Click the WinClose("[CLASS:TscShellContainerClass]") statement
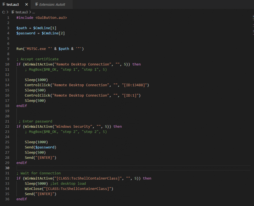 [x=69, y=189]
